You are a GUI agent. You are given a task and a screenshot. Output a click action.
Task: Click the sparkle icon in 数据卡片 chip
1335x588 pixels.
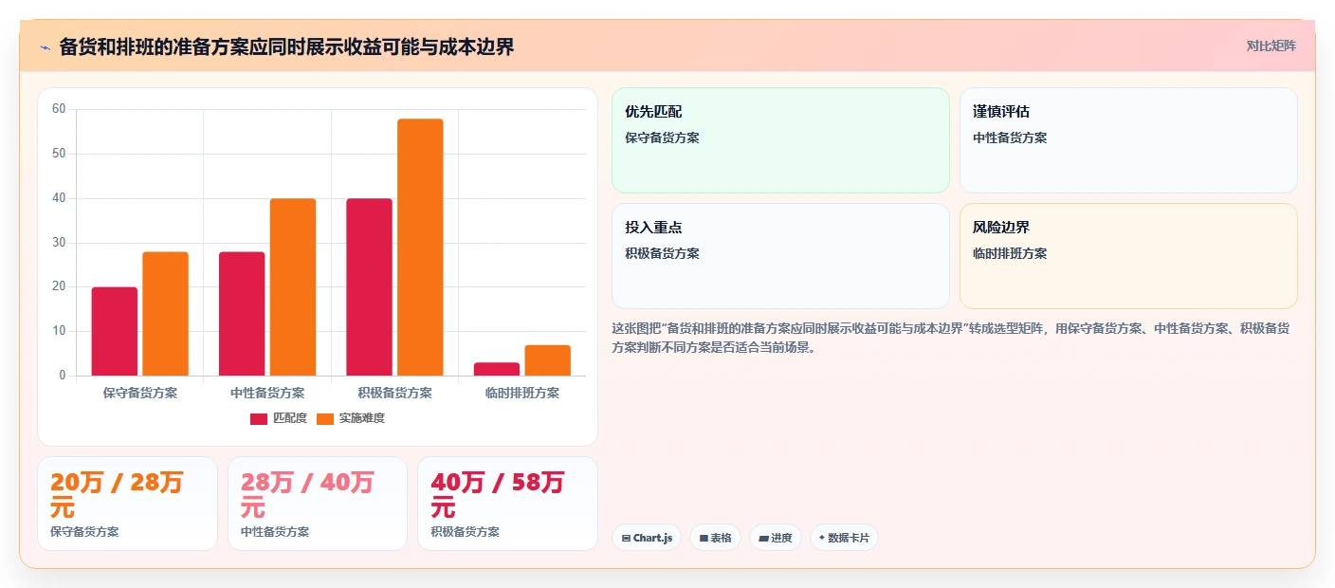click(x=822, y=538)
